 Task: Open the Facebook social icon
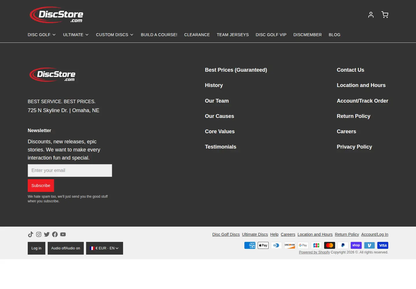pyautogui.click(x=55, y=234)
